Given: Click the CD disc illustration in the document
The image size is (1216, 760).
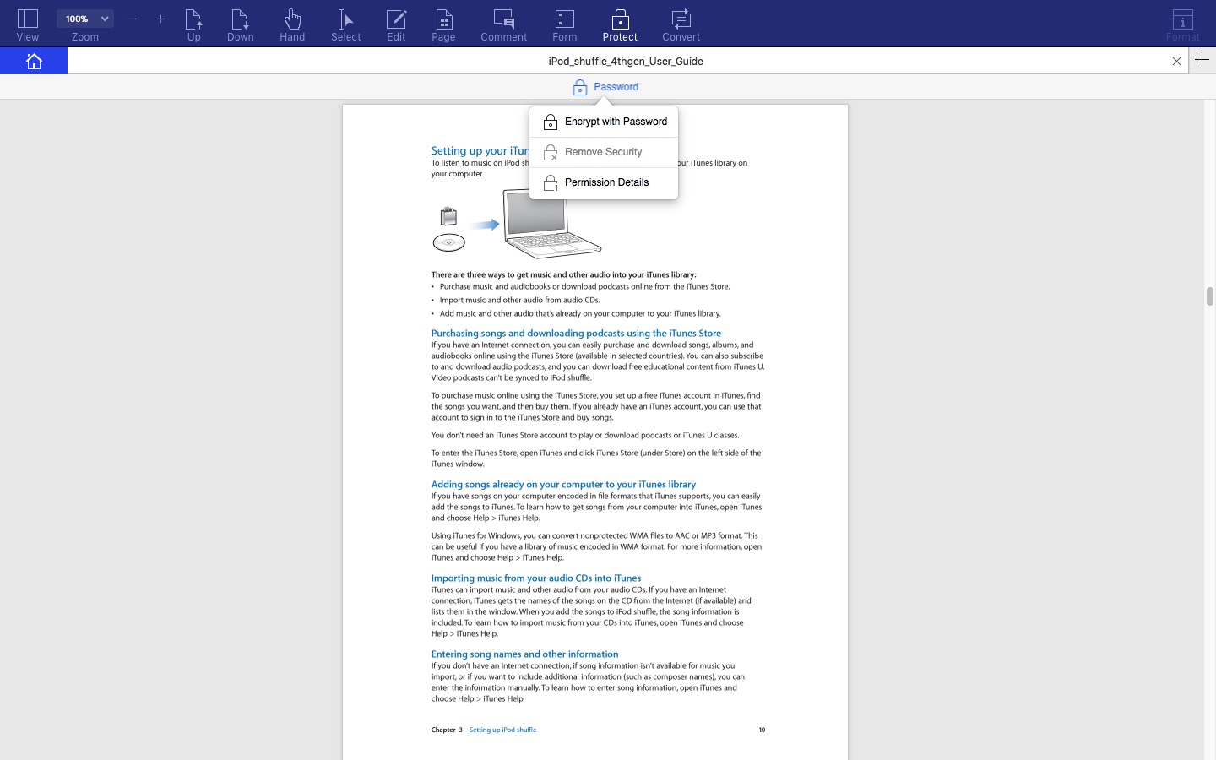Looking at the screenshot, I should click(449, 243).
